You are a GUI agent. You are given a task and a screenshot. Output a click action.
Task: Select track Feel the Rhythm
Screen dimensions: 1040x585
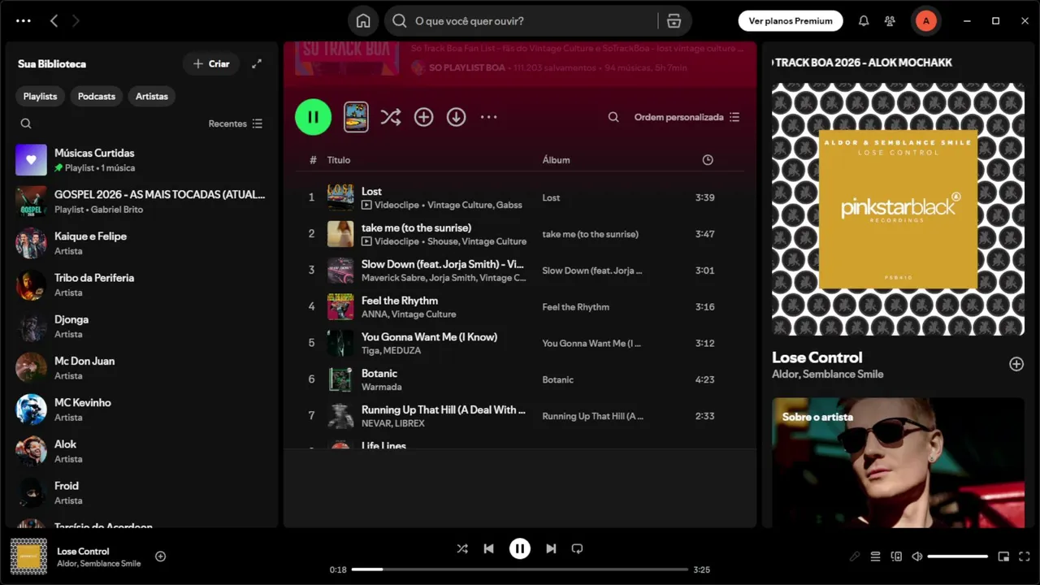519,306
